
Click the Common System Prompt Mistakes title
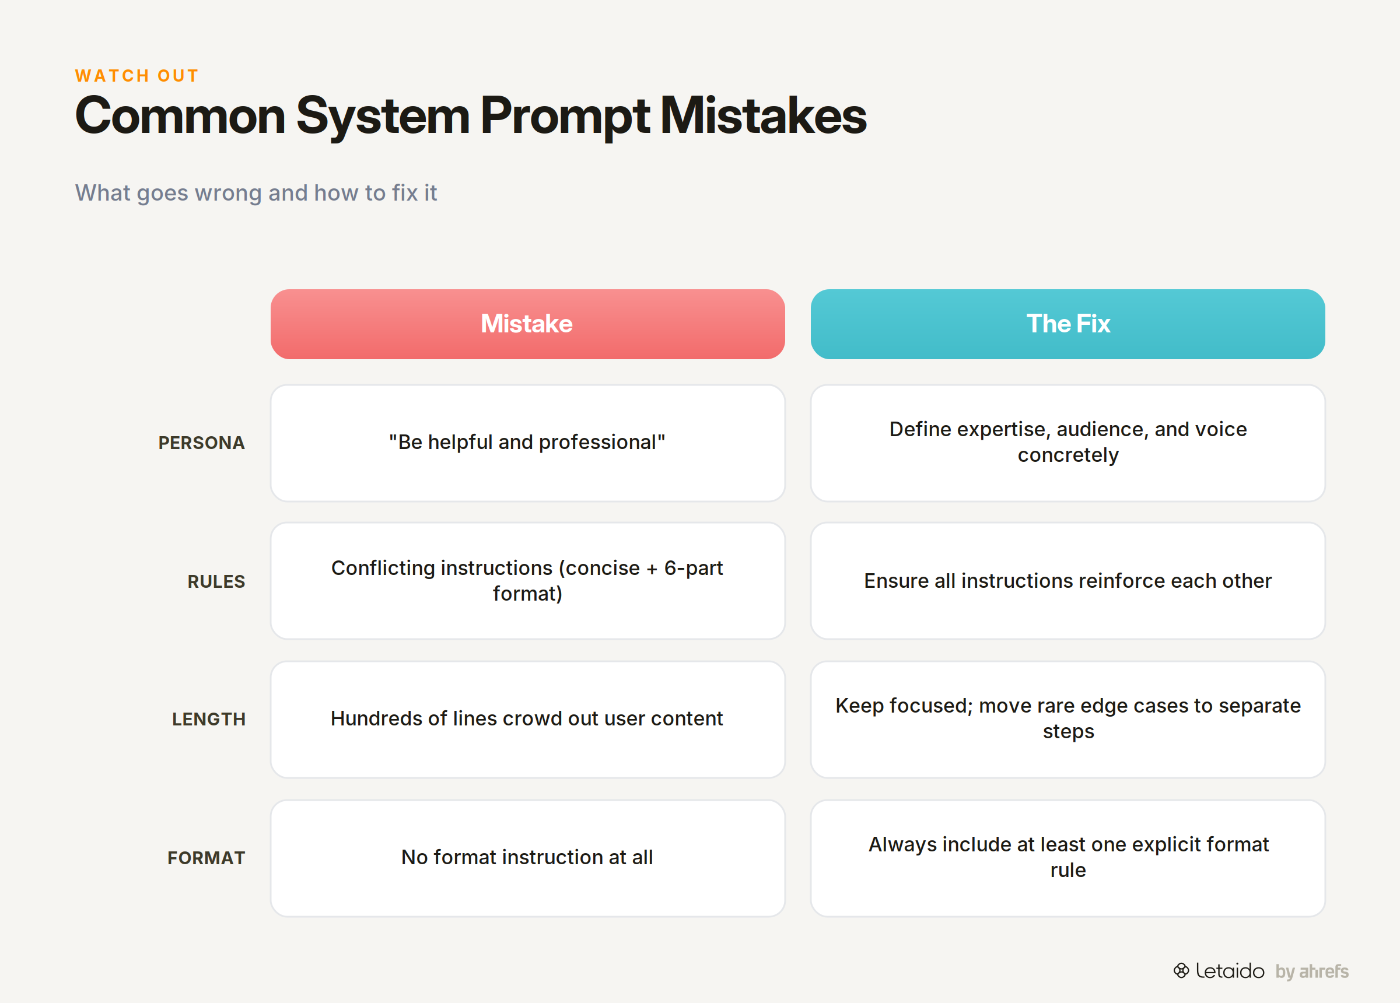pyautogui.click(x=470, y=116)
